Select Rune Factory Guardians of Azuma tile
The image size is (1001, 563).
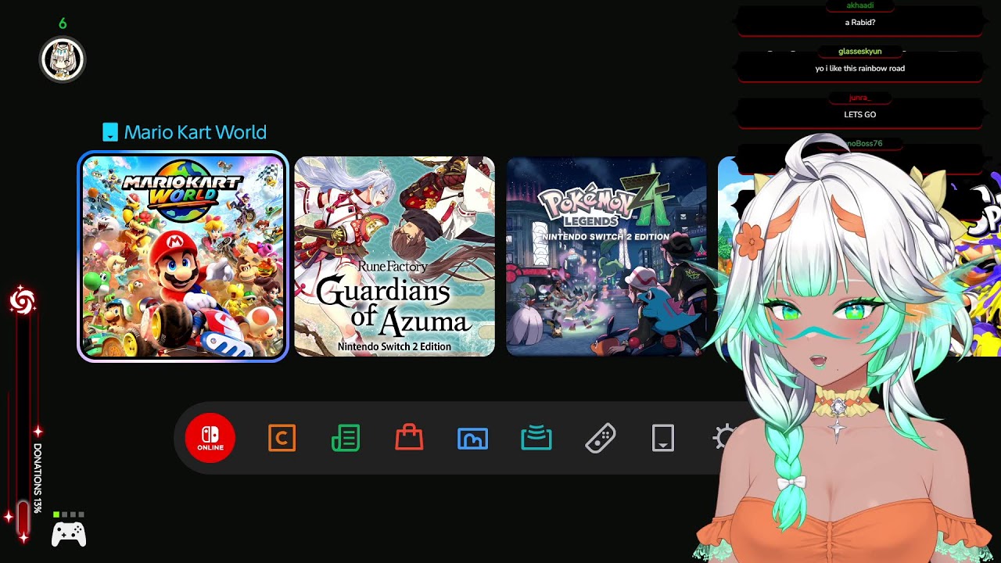pyautogui.click(x=395, y=256)
